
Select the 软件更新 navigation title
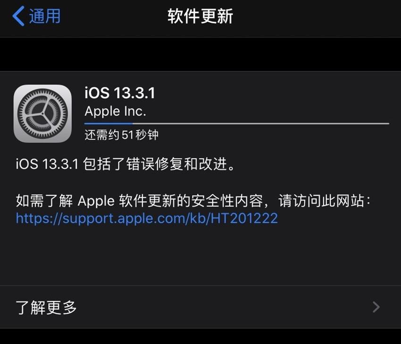point(200,16)
